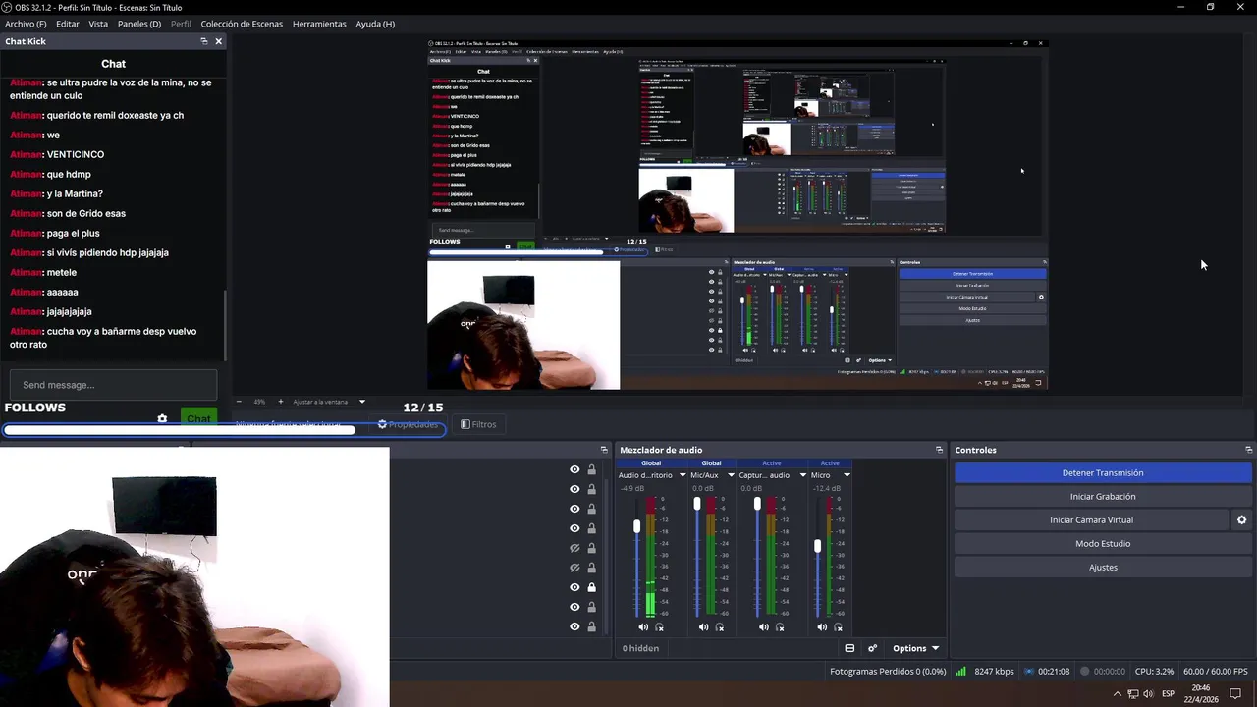
Task: Open Windows notification center icon
Action: [1235, 694]
